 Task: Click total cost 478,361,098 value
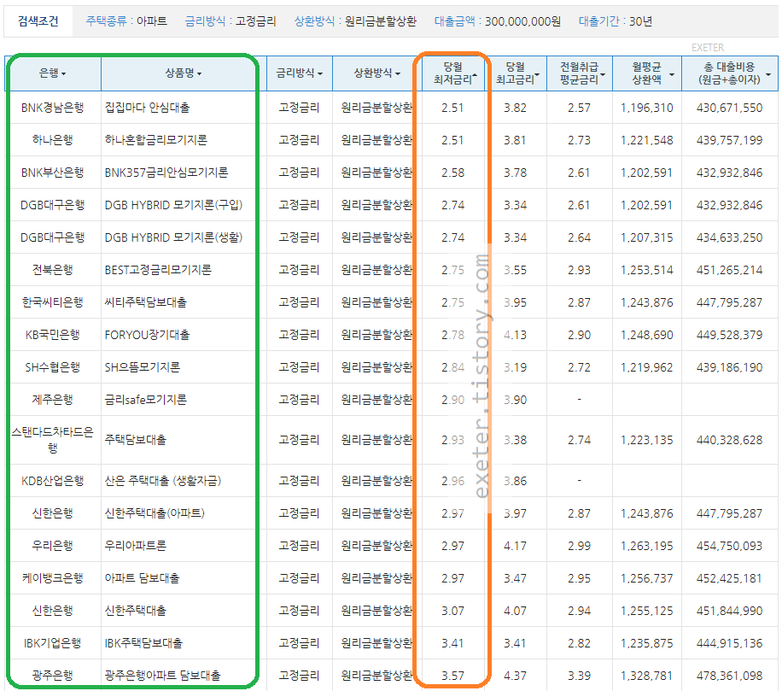tap(730, 676)
